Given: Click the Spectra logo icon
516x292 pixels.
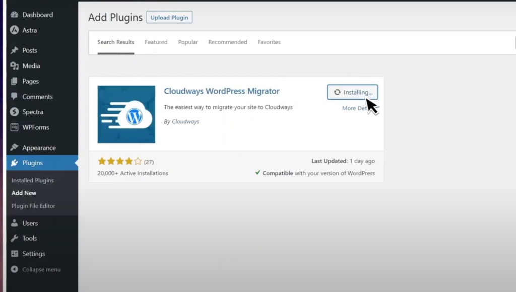Looking at the screenshot, I should (15, 112).
